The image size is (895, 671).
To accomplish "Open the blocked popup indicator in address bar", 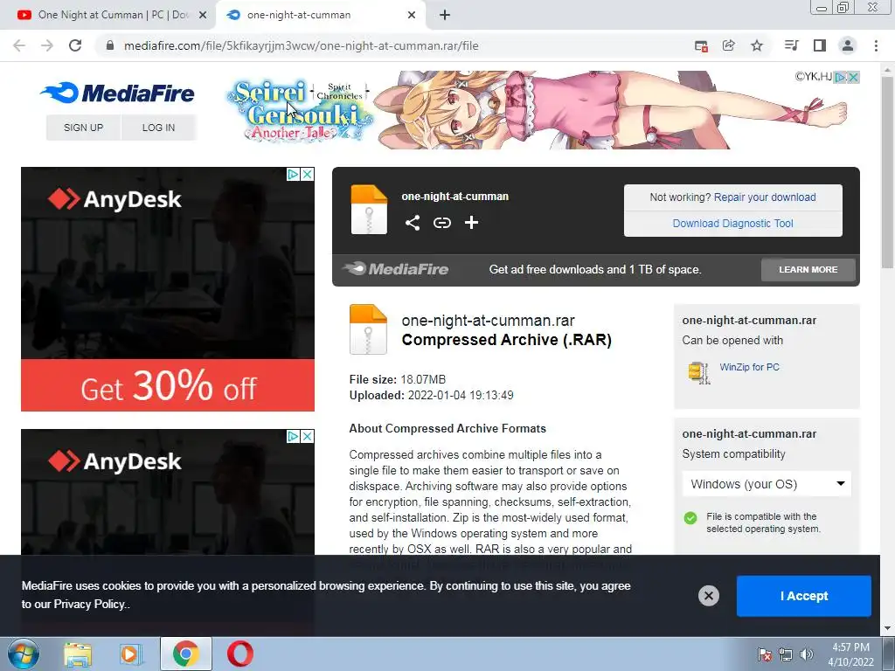I will pyautogui.click(x=701, y=45).
